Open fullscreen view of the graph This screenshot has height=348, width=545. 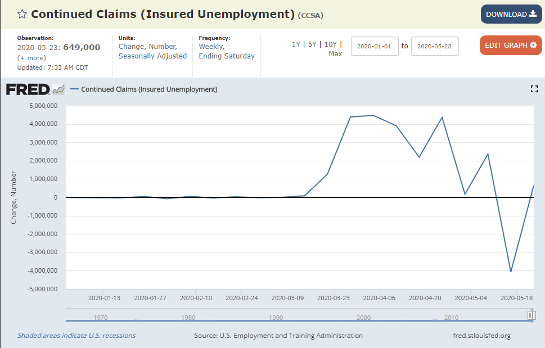534,89
